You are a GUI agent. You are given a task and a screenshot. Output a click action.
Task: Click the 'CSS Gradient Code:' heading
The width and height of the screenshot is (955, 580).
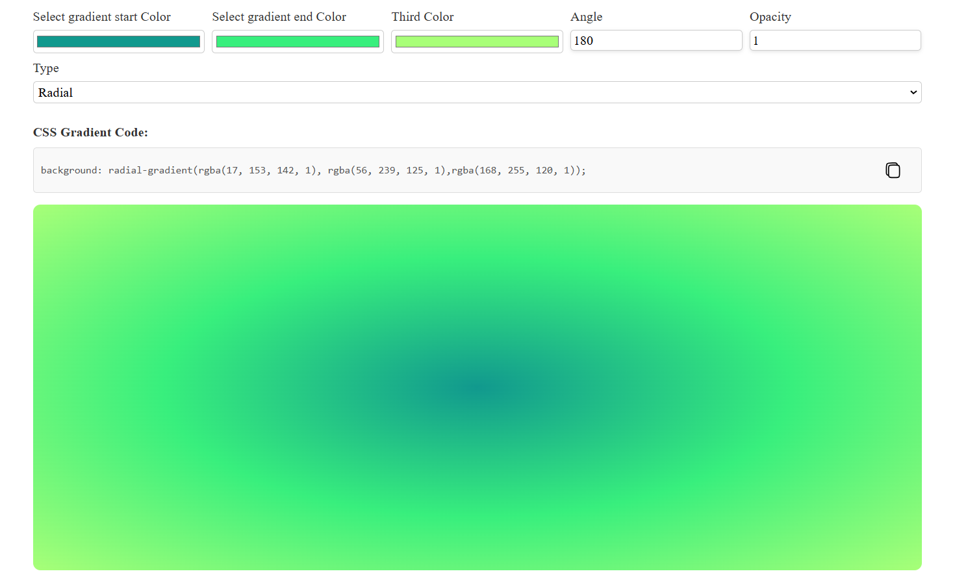coord(90,132)
